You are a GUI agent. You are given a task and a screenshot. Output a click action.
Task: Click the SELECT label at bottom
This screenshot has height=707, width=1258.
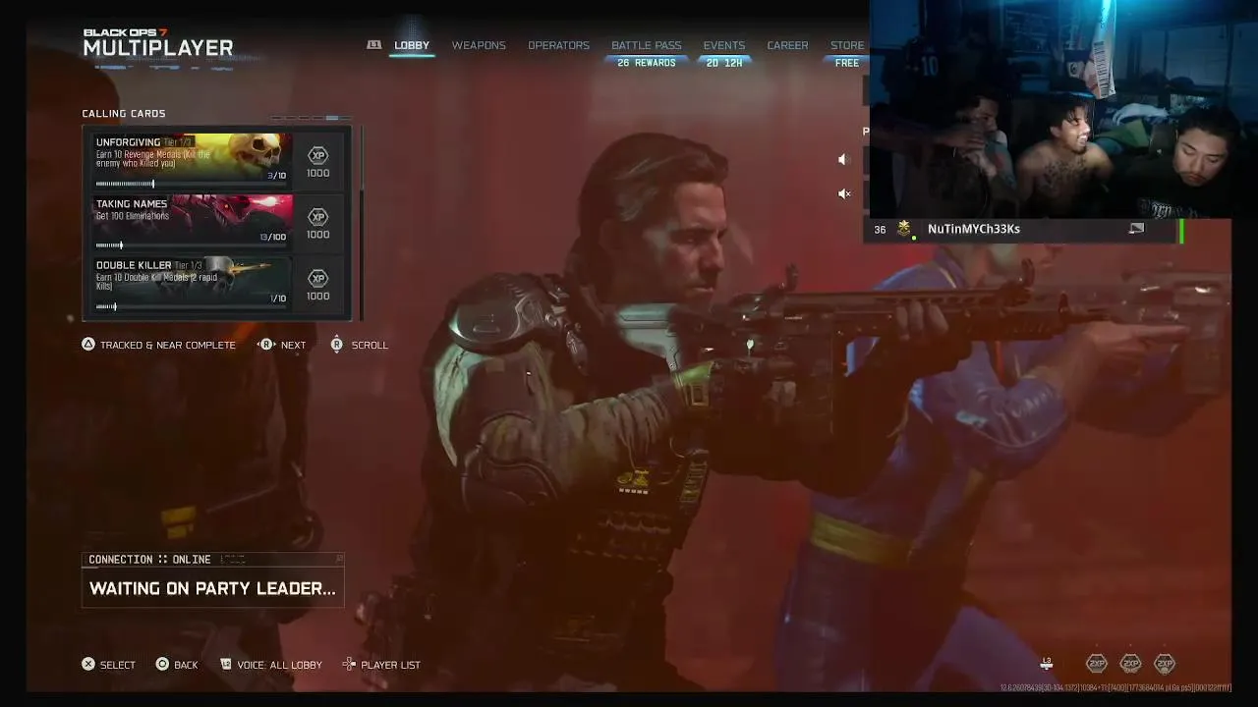118,665
